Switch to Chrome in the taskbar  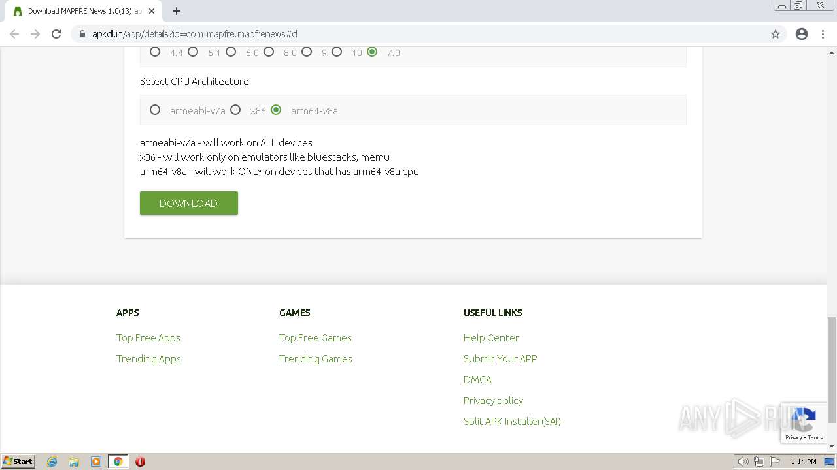point(118,462)
